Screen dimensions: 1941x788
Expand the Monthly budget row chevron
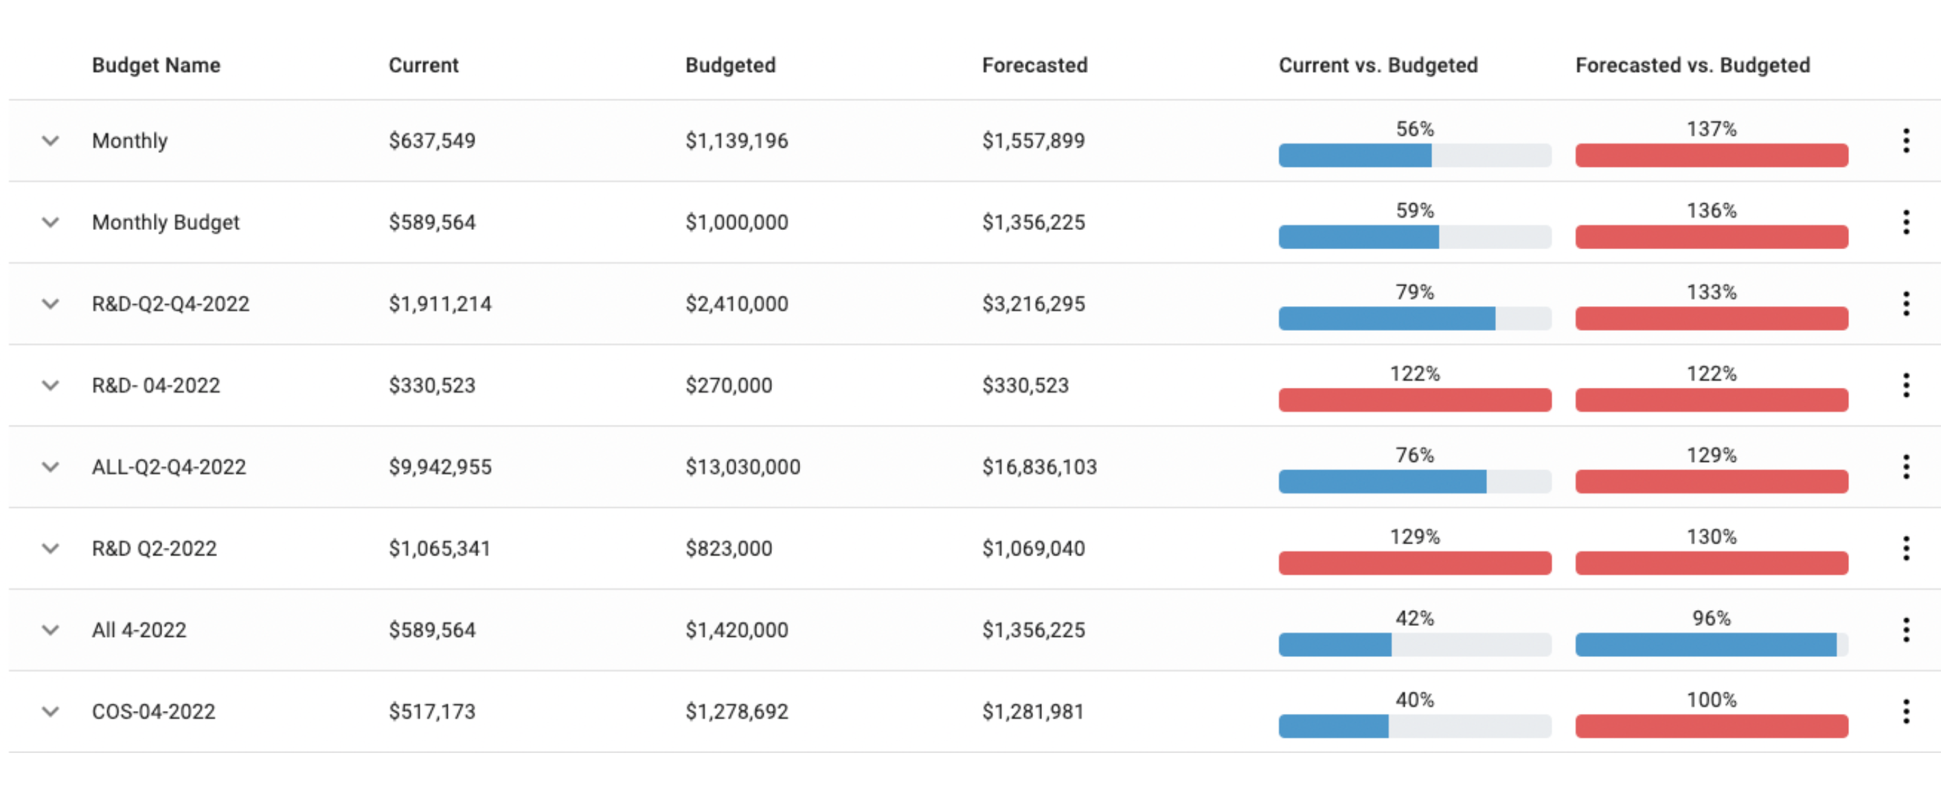(51, 141)
